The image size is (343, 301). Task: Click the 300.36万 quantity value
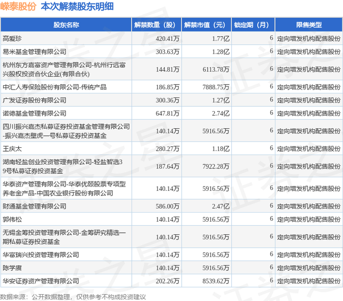click(x=168, y=100)
